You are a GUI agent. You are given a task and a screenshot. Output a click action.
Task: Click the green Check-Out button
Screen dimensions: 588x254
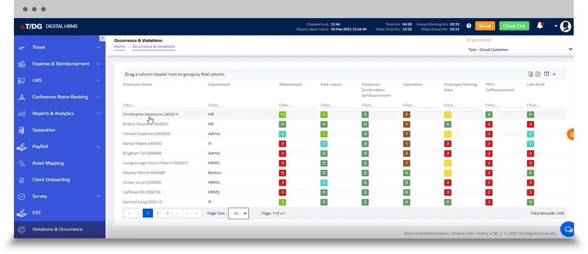pyautogui.click(x=514, y=26)
